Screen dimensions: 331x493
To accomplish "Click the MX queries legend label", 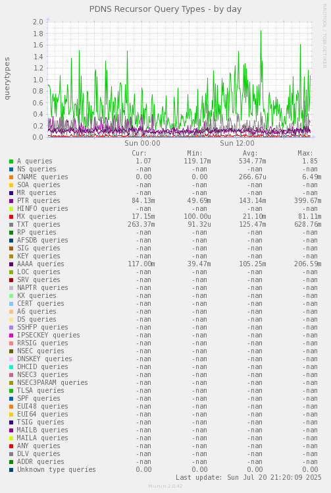I will pyautogui.click(x=36, y=217).
